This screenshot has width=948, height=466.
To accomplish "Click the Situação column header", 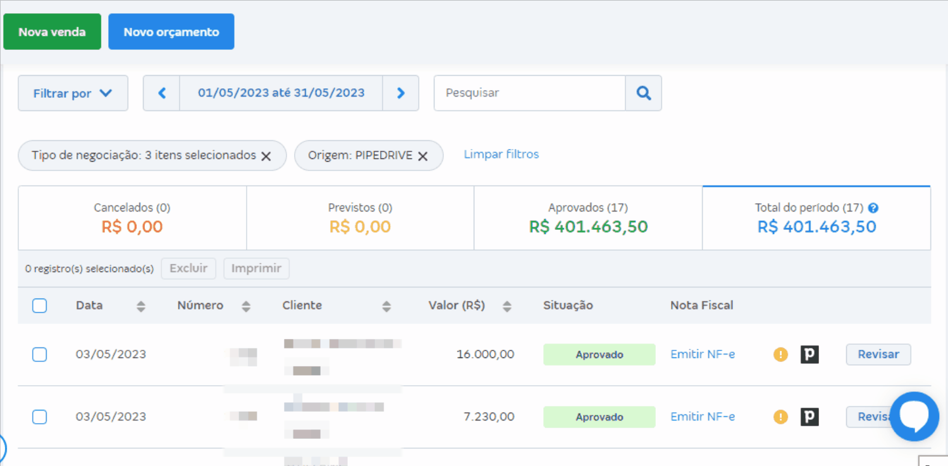I will pos(568,306).
